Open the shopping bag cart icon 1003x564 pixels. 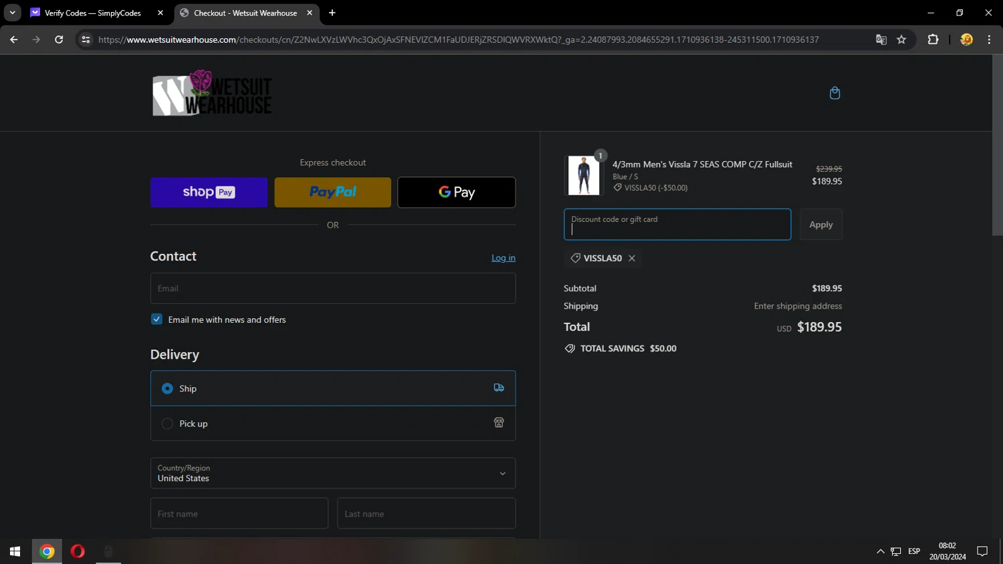coord(834,93)
